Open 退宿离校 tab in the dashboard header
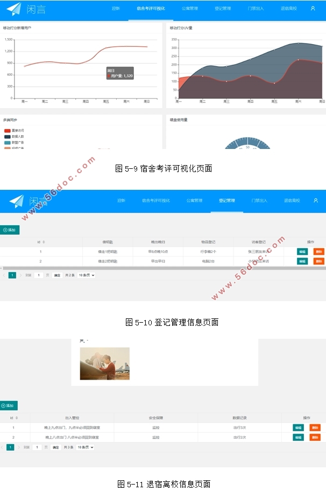326x491 pixels. click(x=288, y=9)
